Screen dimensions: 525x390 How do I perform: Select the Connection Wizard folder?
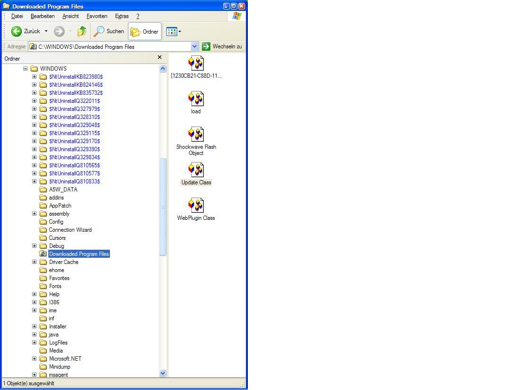coord(70,230)
